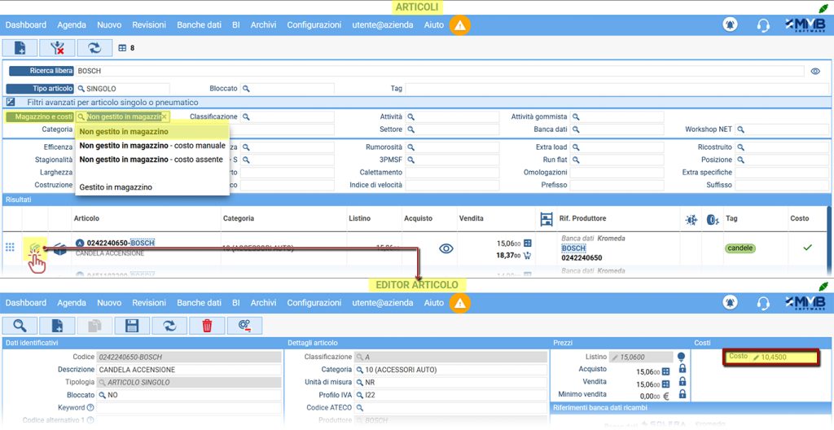Toggle the Vendita price lock icon
Viewport: 834px width, 430px height.
coord(682,382)
